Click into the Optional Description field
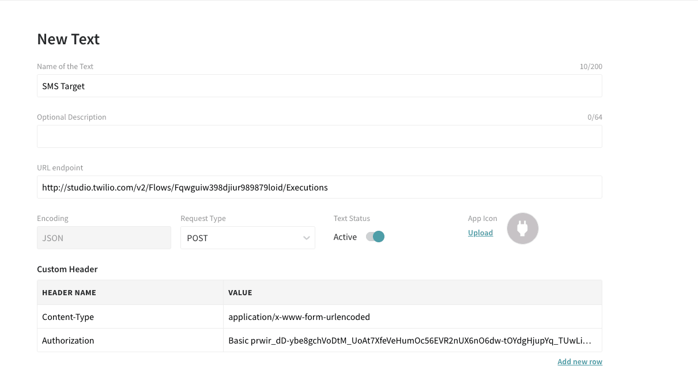The image size is (698, 366). pyautogui.click(x=319, y=137)
